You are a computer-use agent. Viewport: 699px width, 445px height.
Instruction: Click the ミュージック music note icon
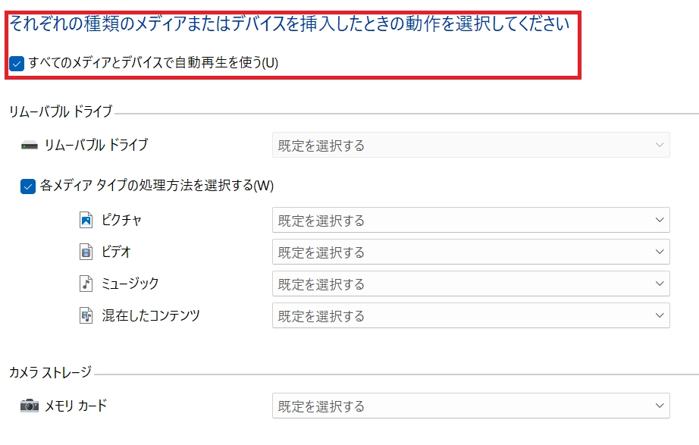(x=86, y=284)
